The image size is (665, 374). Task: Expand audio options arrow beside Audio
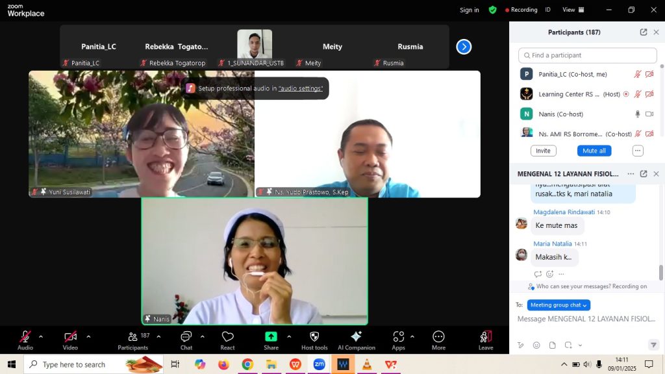(41, 336)
